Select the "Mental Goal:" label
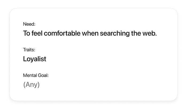This screenshot has height=109, width=187. [x=36, y=76]
